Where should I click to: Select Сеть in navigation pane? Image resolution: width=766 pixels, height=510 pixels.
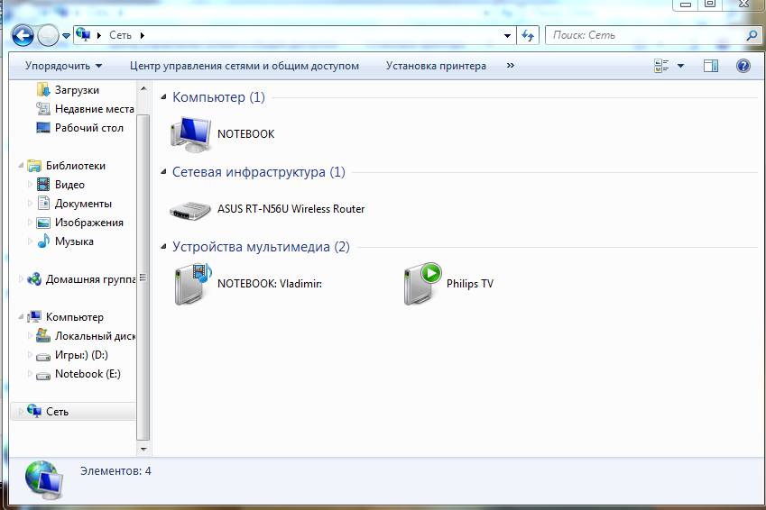tap(57, 412)
